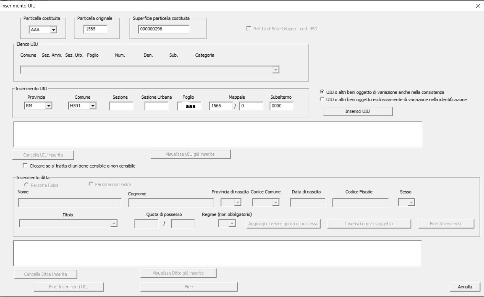
Task: Click the Annulla button
Action: point(465,287)
